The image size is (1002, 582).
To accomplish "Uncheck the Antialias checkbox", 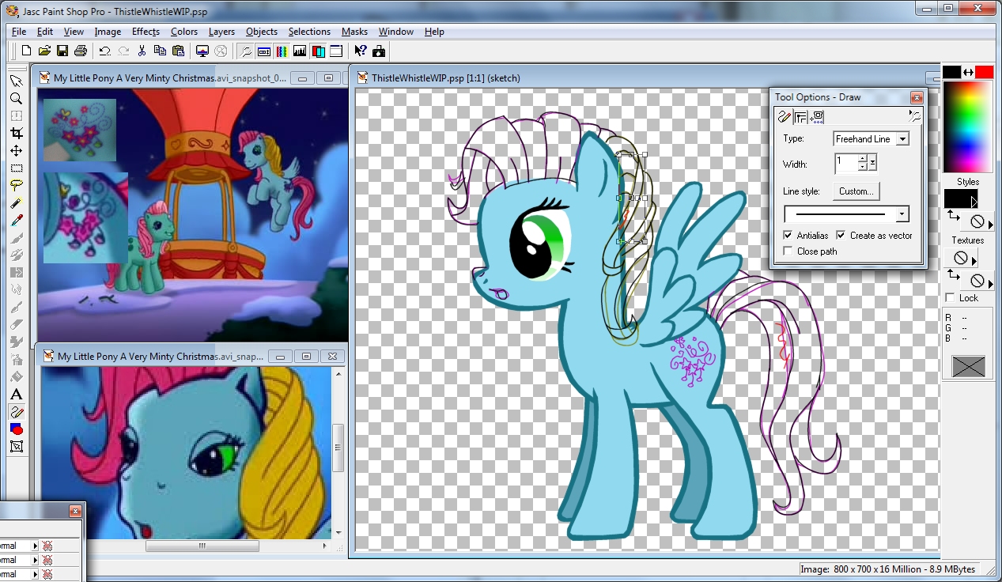I will point(788,236).
